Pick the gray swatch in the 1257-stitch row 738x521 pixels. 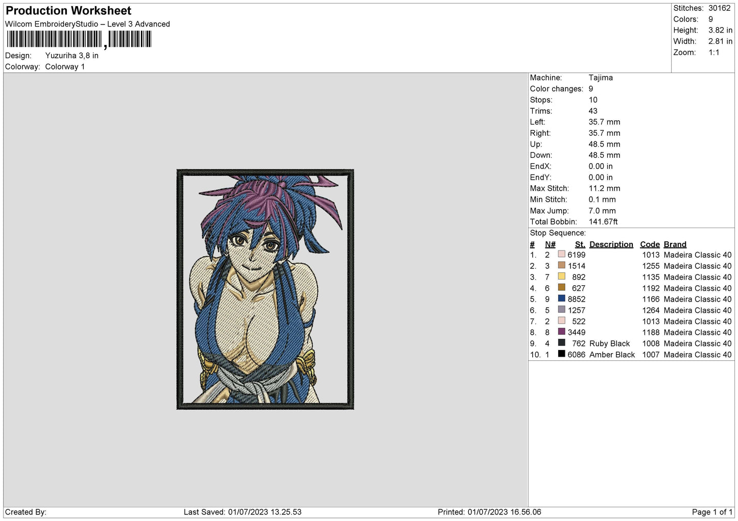pos(562,309)
